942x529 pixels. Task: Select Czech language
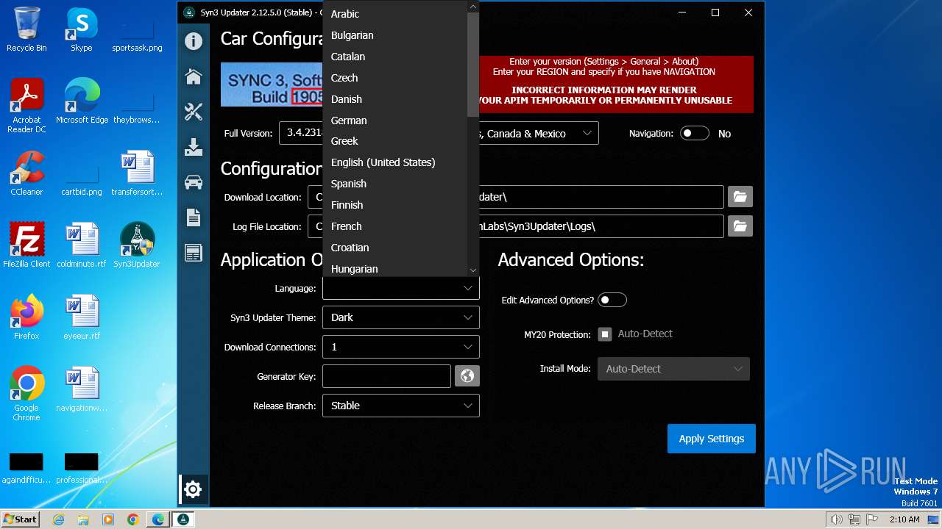pyautogui.click(x=395, y=78)
